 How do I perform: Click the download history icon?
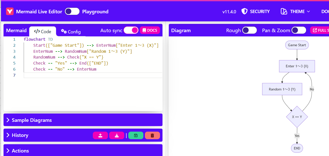point(116,135)
